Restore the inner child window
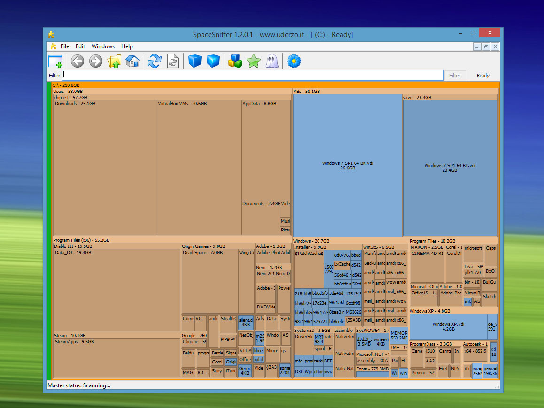Screen dimensions: 544x408 [x=486, y=46]
